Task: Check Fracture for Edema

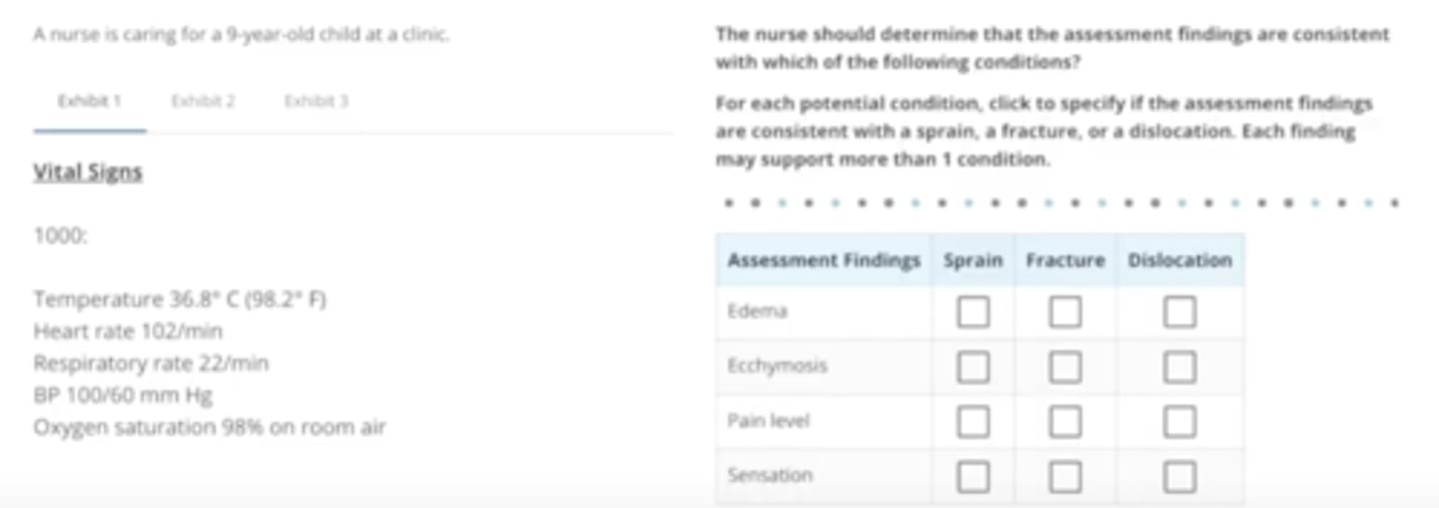Action: [x=1065, y=312]
